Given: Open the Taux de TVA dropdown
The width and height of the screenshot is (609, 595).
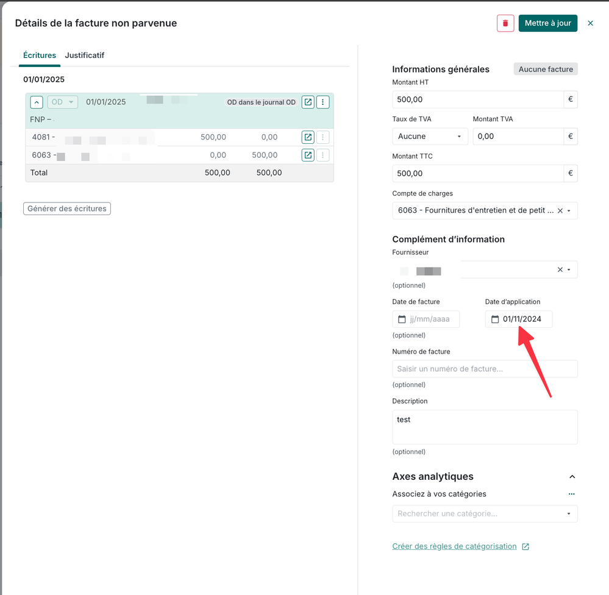Looking at the screenshot, I should (430, 137).
